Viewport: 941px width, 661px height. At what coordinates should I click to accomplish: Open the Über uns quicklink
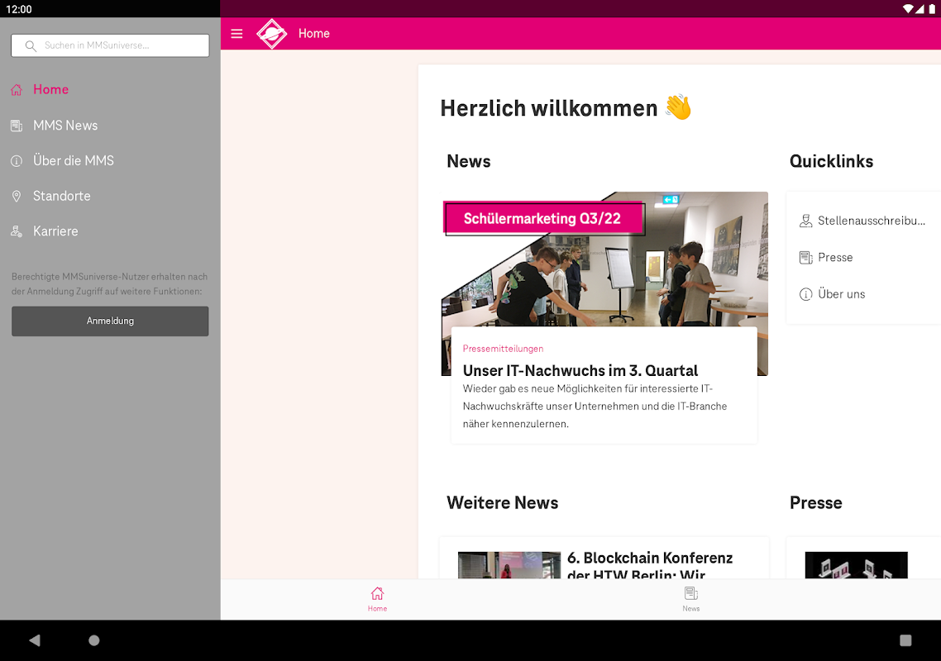coord(842,294)
